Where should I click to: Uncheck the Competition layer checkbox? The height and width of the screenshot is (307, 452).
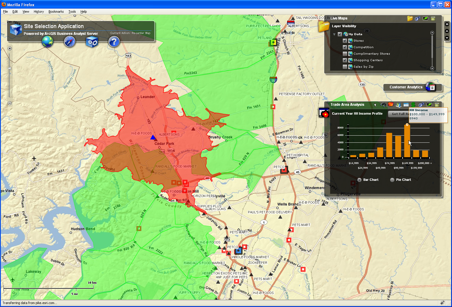coord(345,47)
